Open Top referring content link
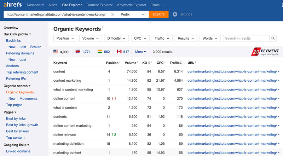283x156 pixels. (22, 72)
